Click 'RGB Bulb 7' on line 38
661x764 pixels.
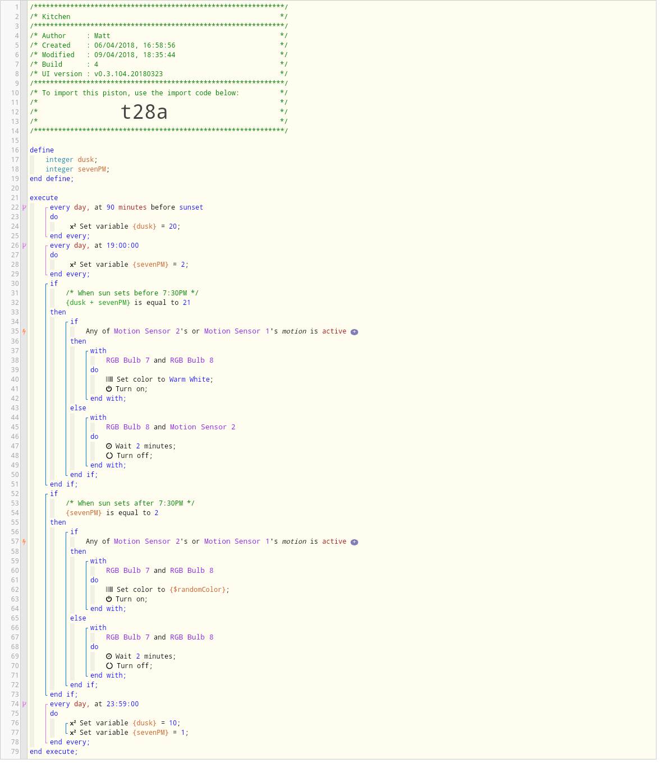[x=128, y=360]
